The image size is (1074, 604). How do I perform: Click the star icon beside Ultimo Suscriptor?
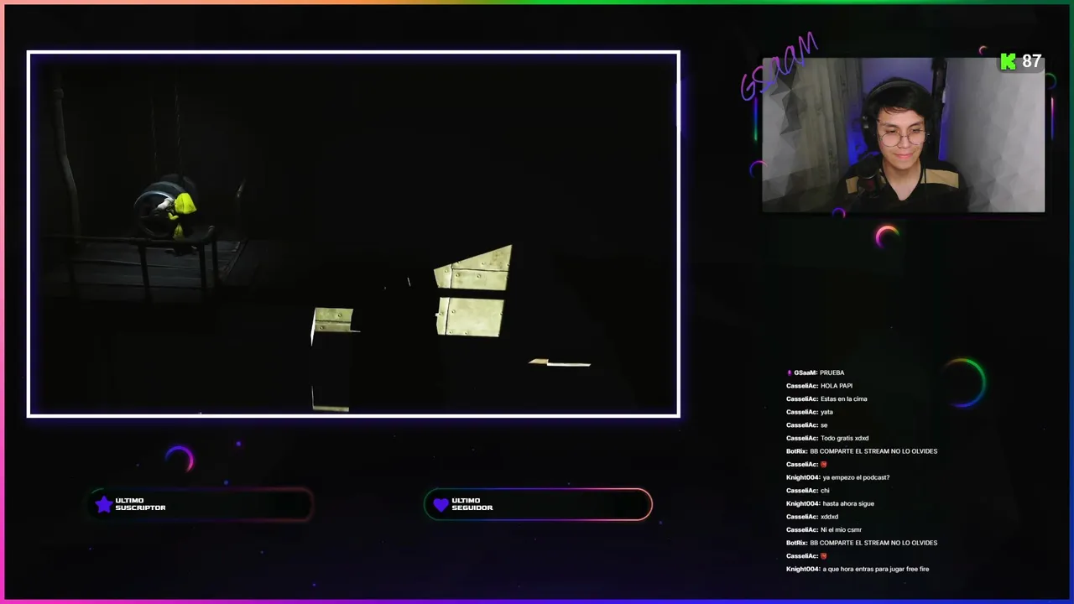pyautogui.click(x=103, y=504)
